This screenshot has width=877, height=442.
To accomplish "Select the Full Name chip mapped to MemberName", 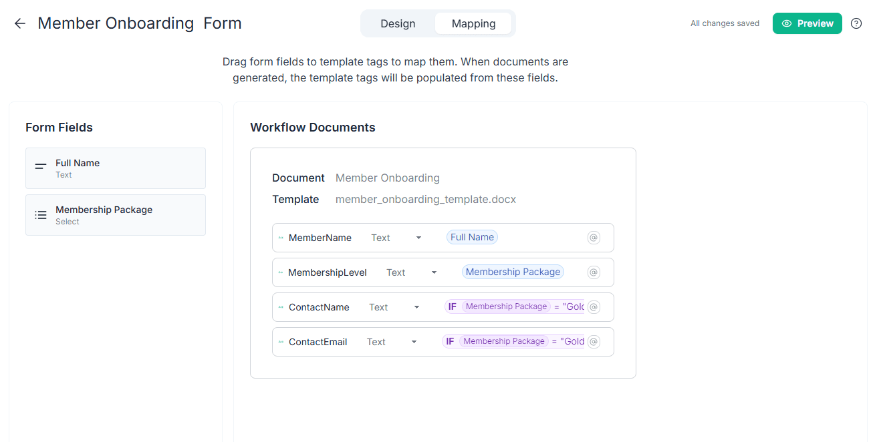I will click(472, 236).
